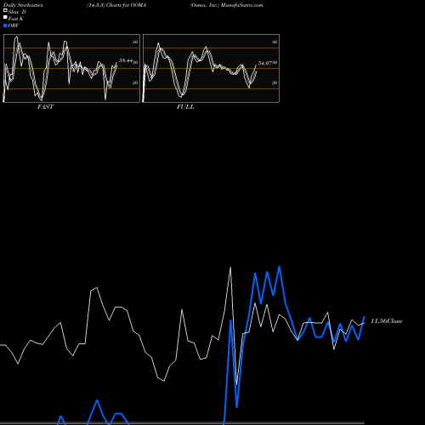Select the 'Slow D' legend label
425x425 pixels.
click(17, 12)
